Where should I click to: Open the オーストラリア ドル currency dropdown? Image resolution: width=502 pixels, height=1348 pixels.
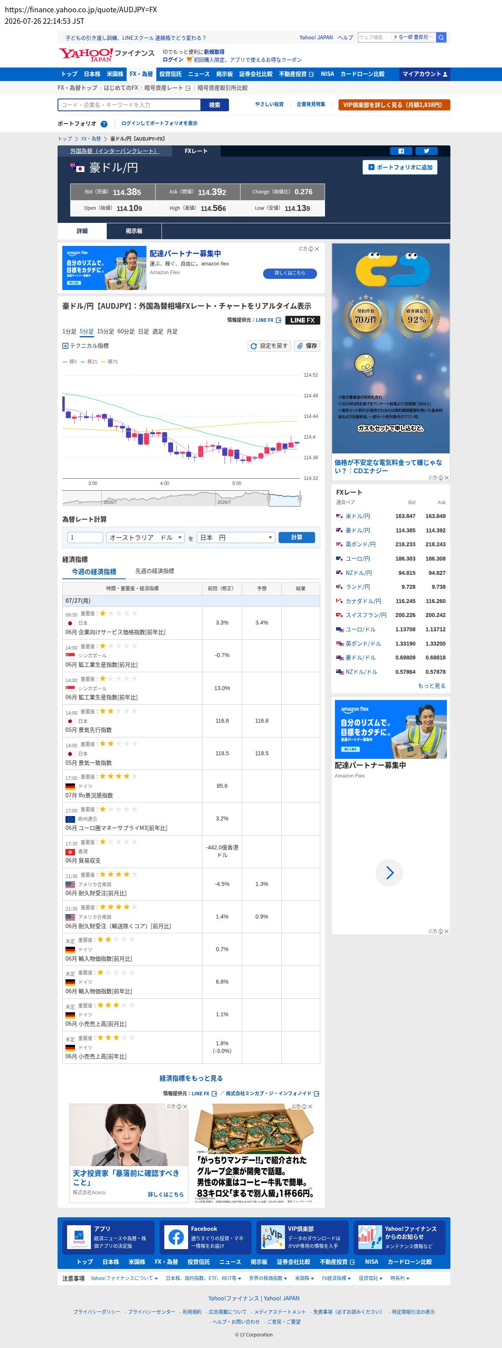[x=145, y=538]
